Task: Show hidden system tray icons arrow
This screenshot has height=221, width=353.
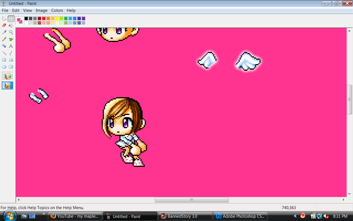Action: click(x=295, y=216)
